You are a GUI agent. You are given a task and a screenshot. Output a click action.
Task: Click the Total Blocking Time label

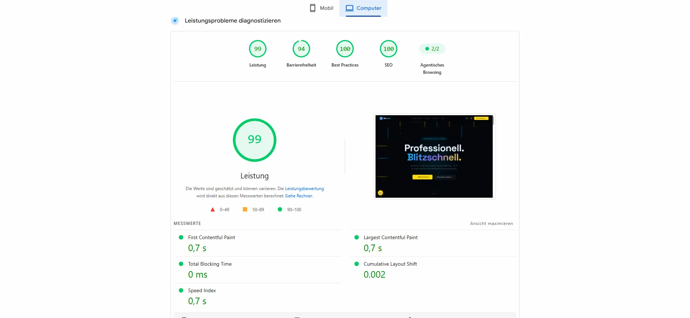pos(210,264)
